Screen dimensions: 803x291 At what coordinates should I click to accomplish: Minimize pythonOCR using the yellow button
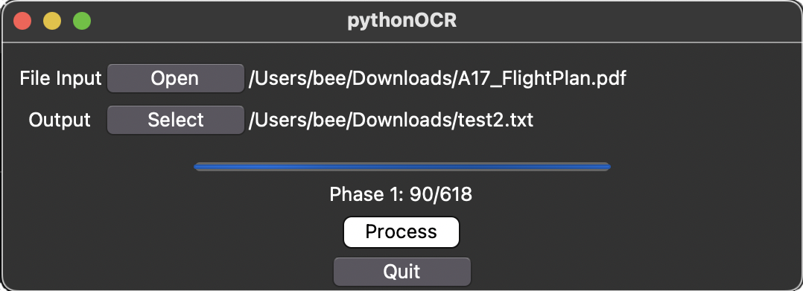pos(51,21)
